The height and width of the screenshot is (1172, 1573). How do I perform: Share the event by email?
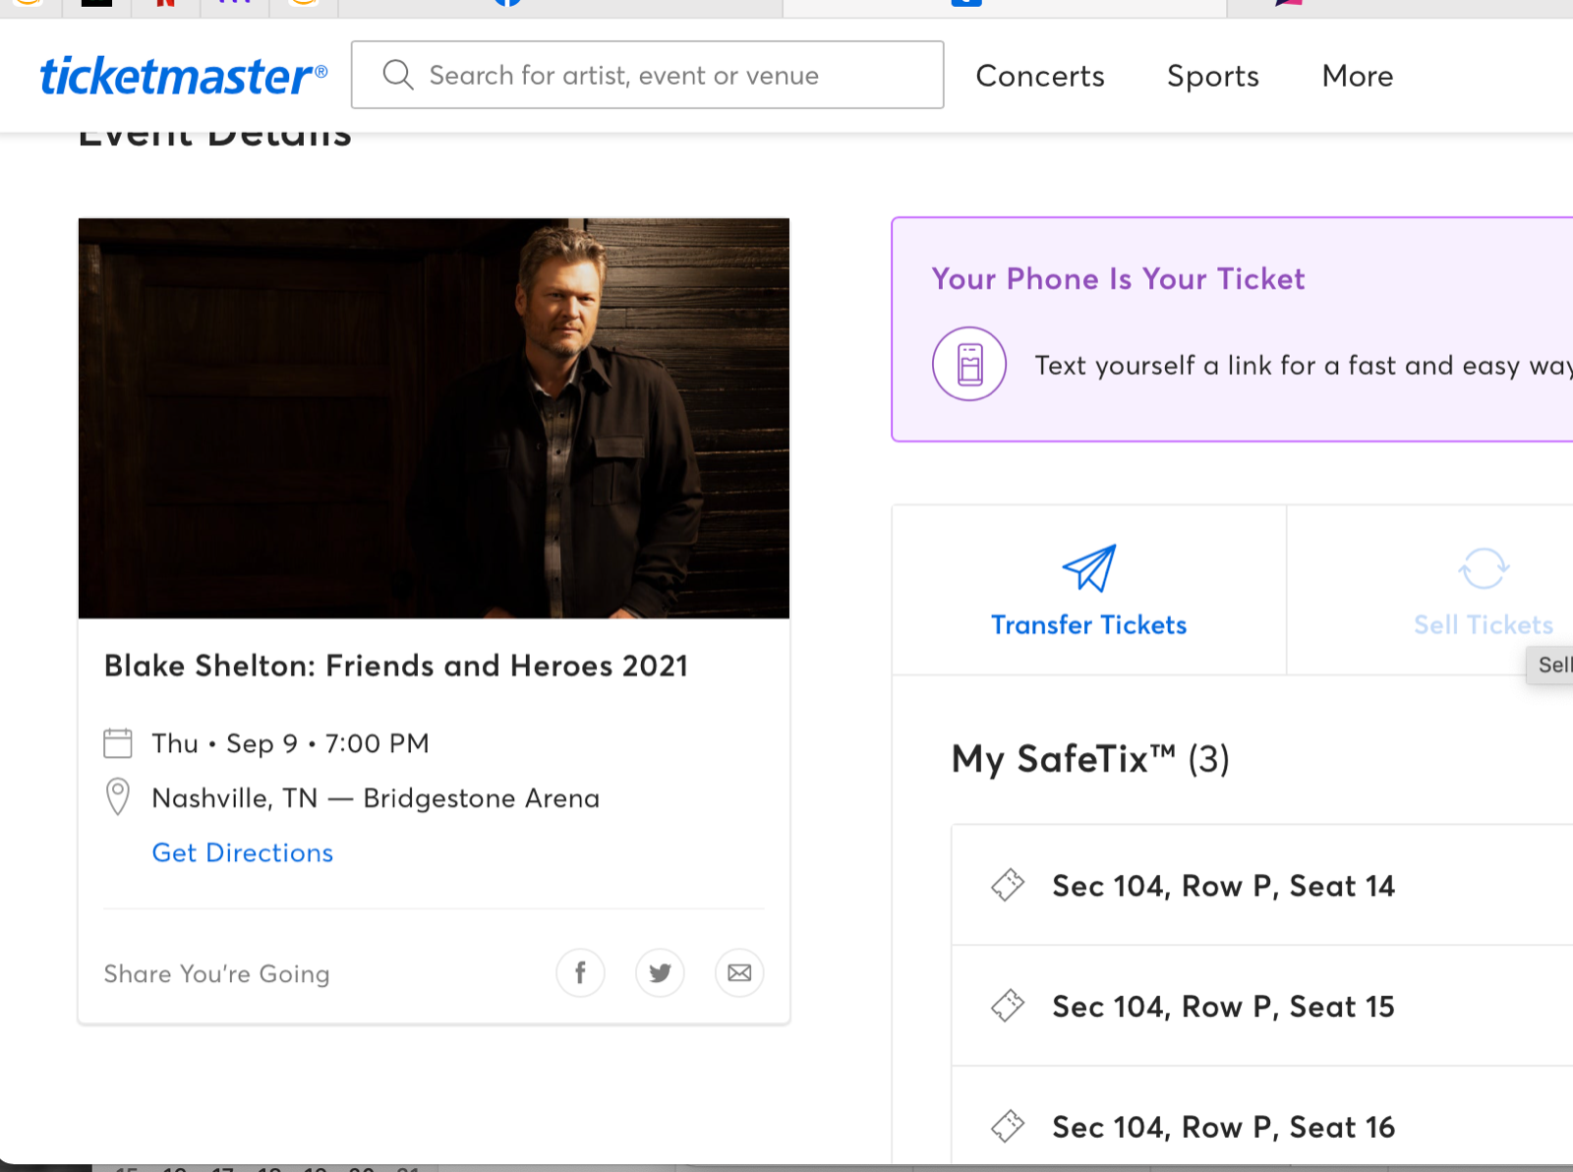(739, 973)
